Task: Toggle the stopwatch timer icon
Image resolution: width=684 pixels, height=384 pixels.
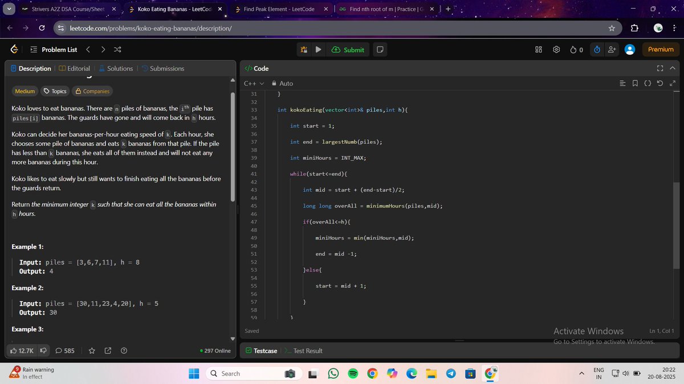Action: pyautogui.click(x=597, y=49)
